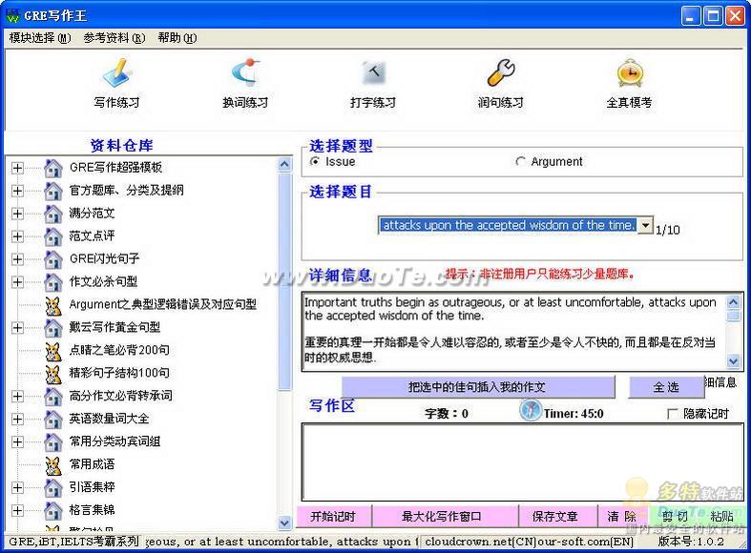Click the 最大化写作窗口 button

pos(445,517)
